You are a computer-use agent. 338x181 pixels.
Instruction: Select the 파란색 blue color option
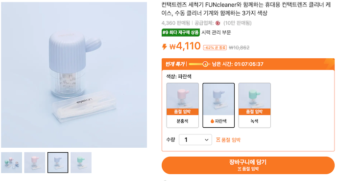click(218, 105)
